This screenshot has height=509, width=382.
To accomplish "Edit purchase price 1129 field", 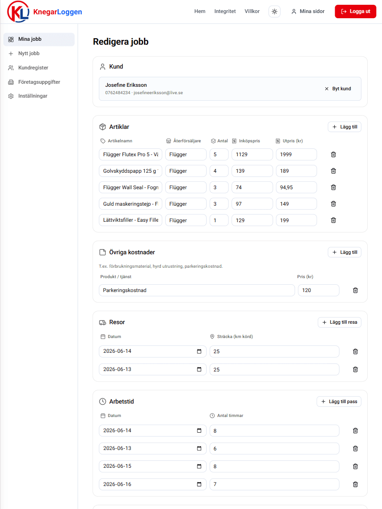I will coord(252,154).
